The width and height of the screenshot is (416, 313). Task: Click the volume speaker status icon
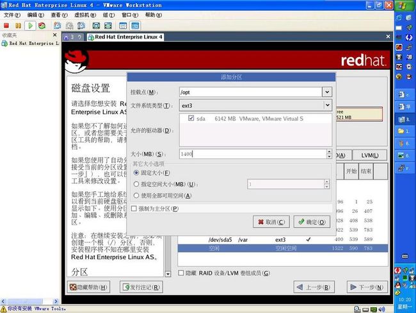pos(382,309)
